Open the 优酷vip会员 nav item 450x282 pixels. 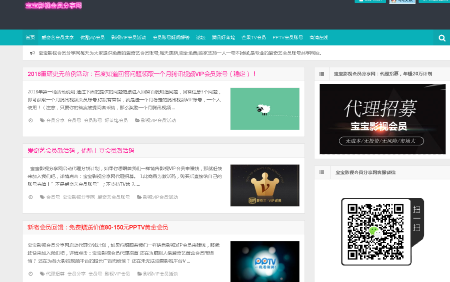[x=92, y=37]
